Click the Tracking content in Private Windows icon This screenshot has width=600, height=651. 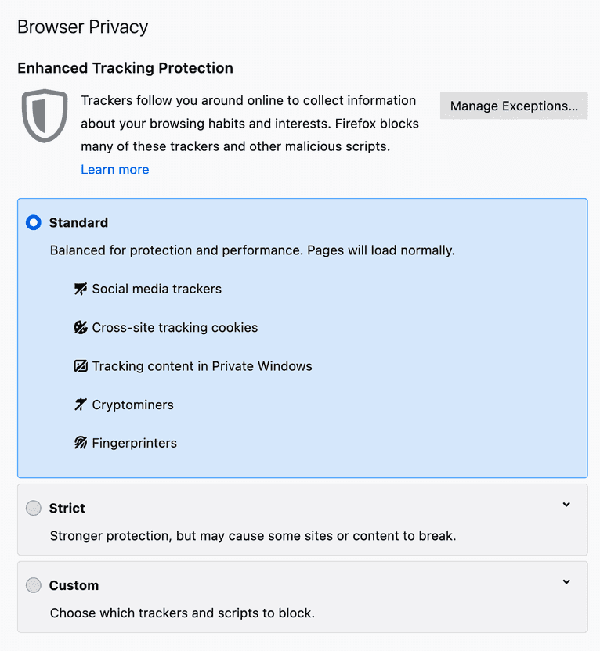coord(80,365)
